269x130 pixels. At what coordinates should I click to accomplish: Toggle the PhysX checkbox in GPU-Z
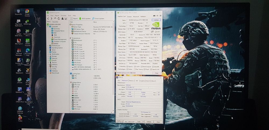144,69
